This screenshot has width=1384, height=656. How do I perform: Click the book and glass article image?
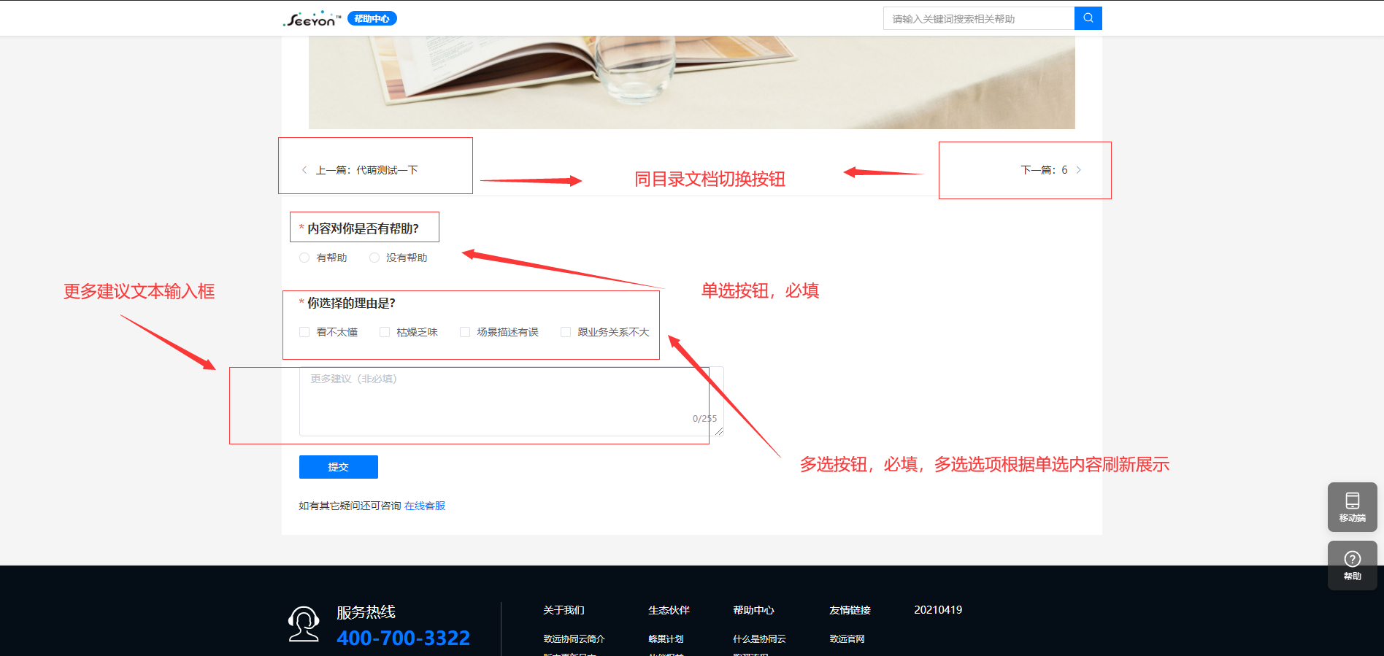click(692, 82)
